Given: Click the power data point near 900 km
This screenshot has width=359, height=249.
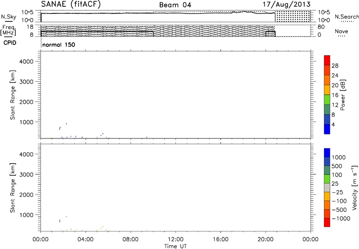Looking at the screenshot, I should pos(66,124).
